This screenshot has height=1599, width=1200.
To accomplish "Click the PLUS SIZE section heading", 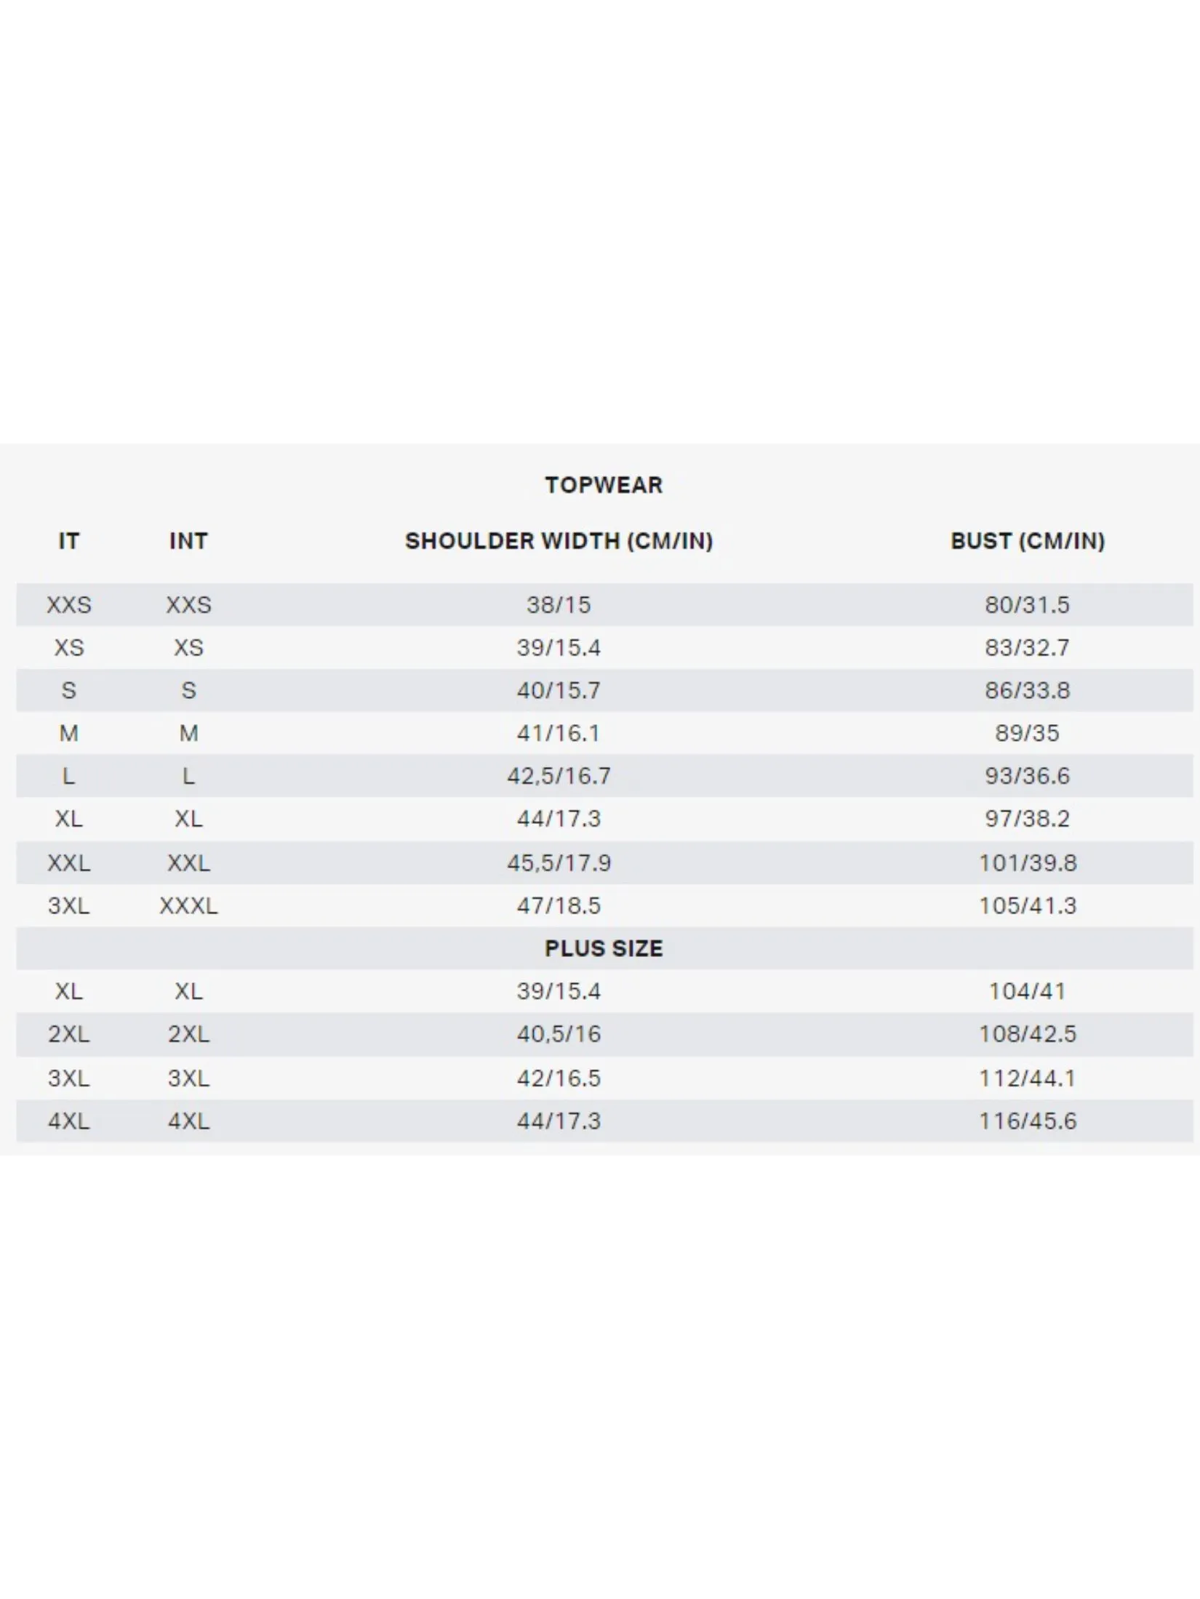I will pyautogui.click(x=604, y=948).
